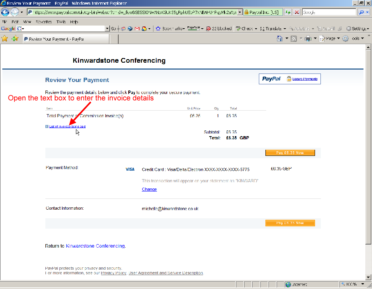Open the File menu
The image size is (372, 289).
[5, 22]
